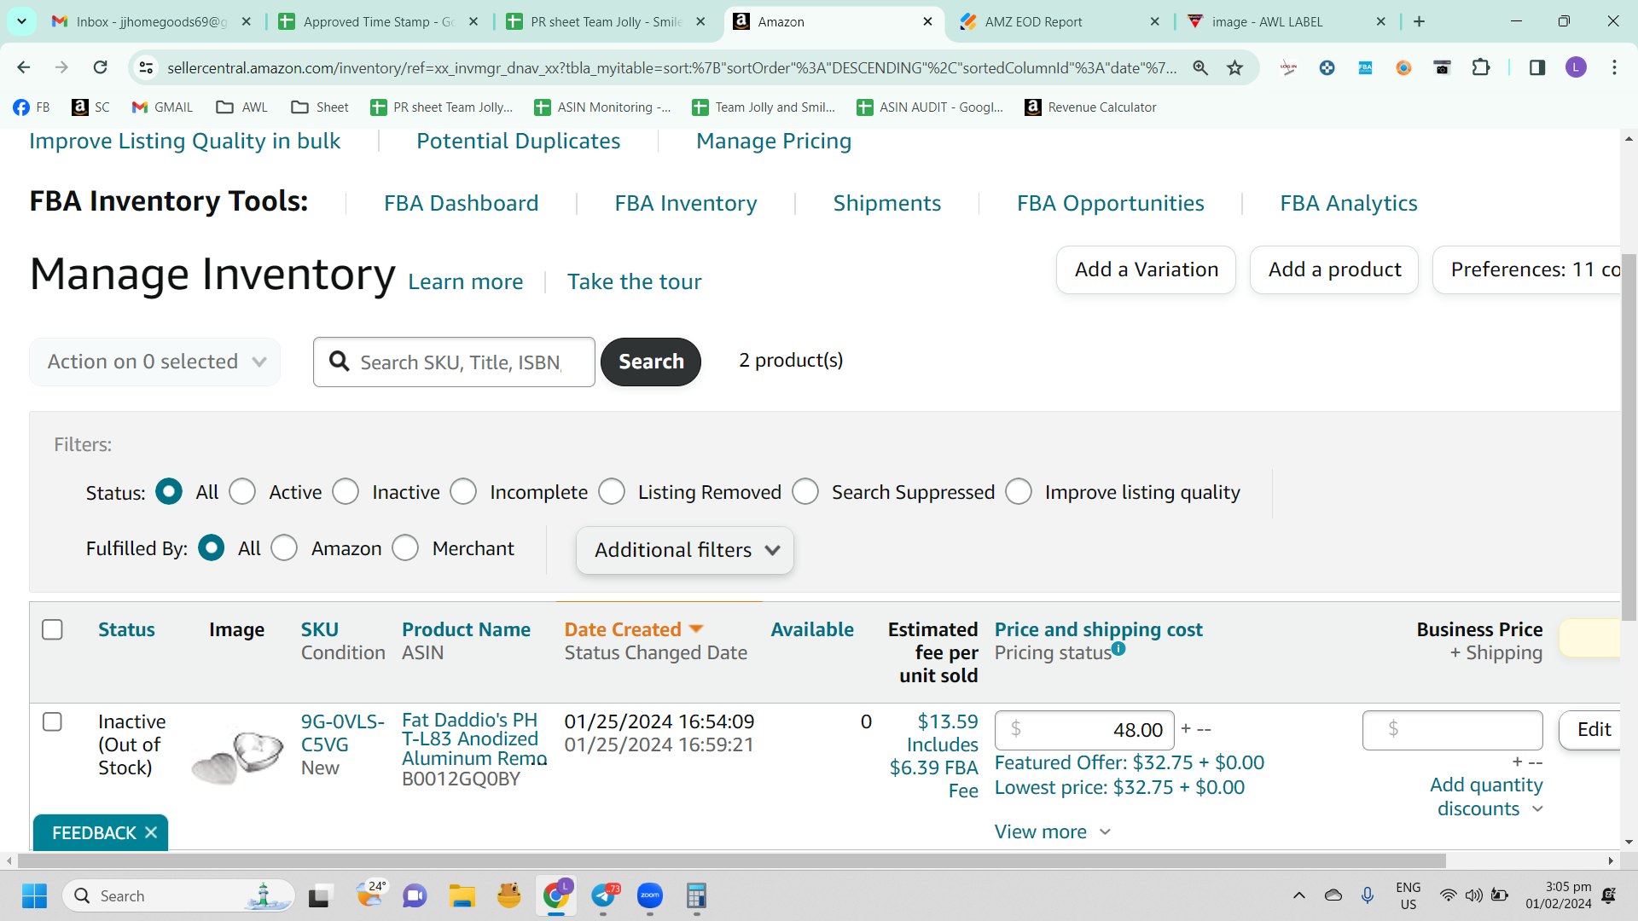Open Calculator app in the taskbar
Screen dimensions: 1638x921
[696, 895]
